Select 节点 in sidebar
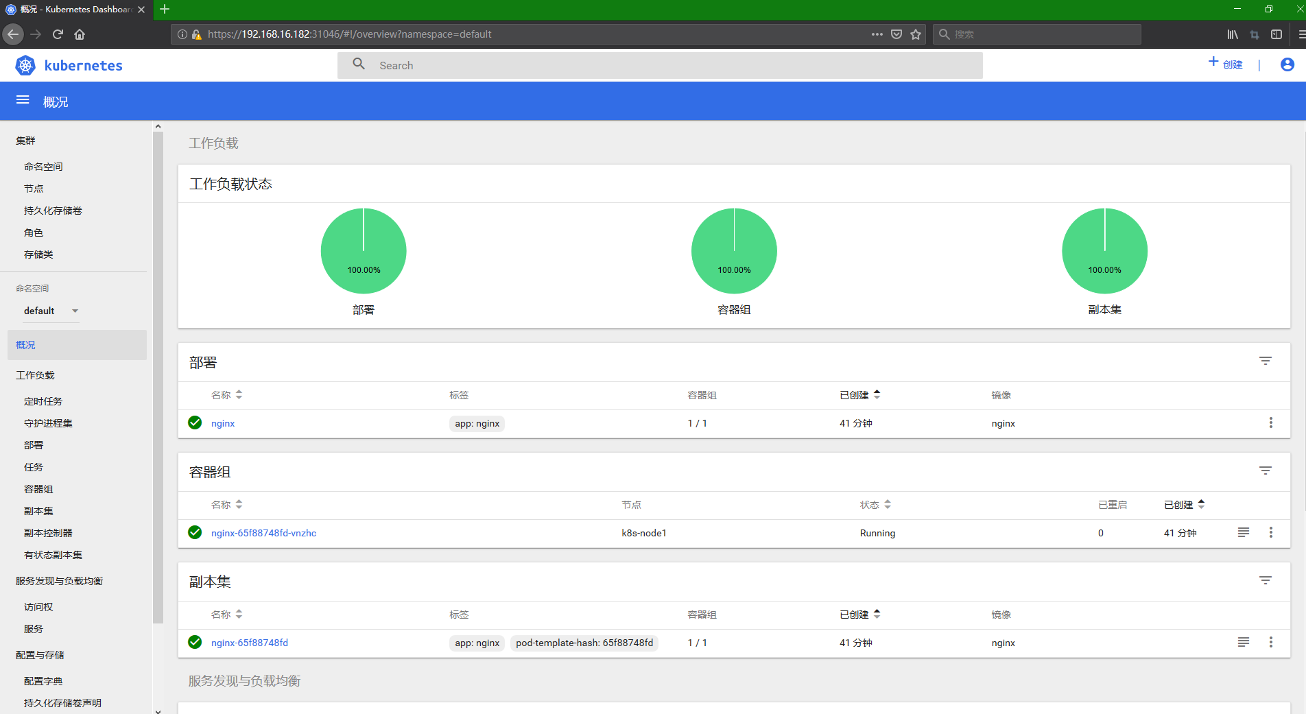This screenshot has height=714, width=1306. 34,189
